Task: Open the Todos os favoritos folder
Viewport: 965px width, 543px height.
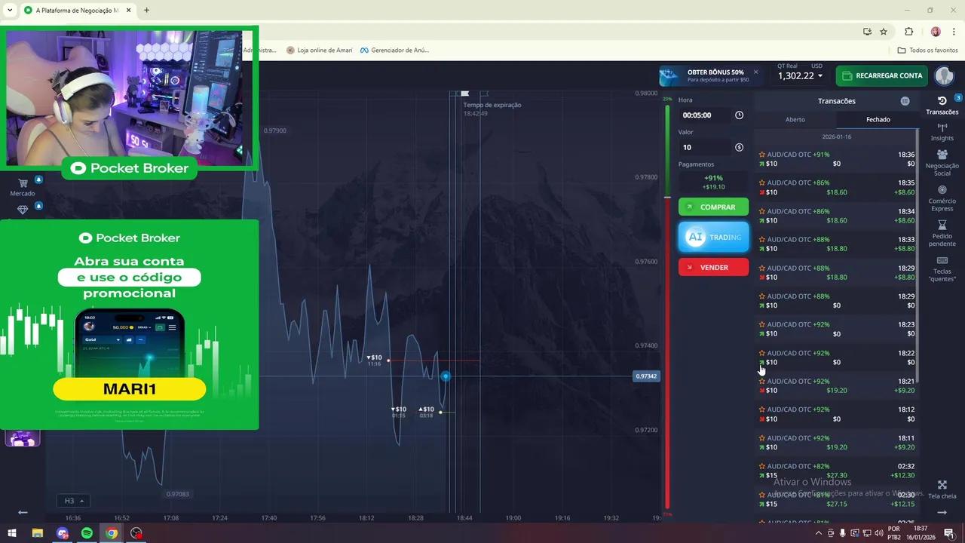Action: click(928, 51)
